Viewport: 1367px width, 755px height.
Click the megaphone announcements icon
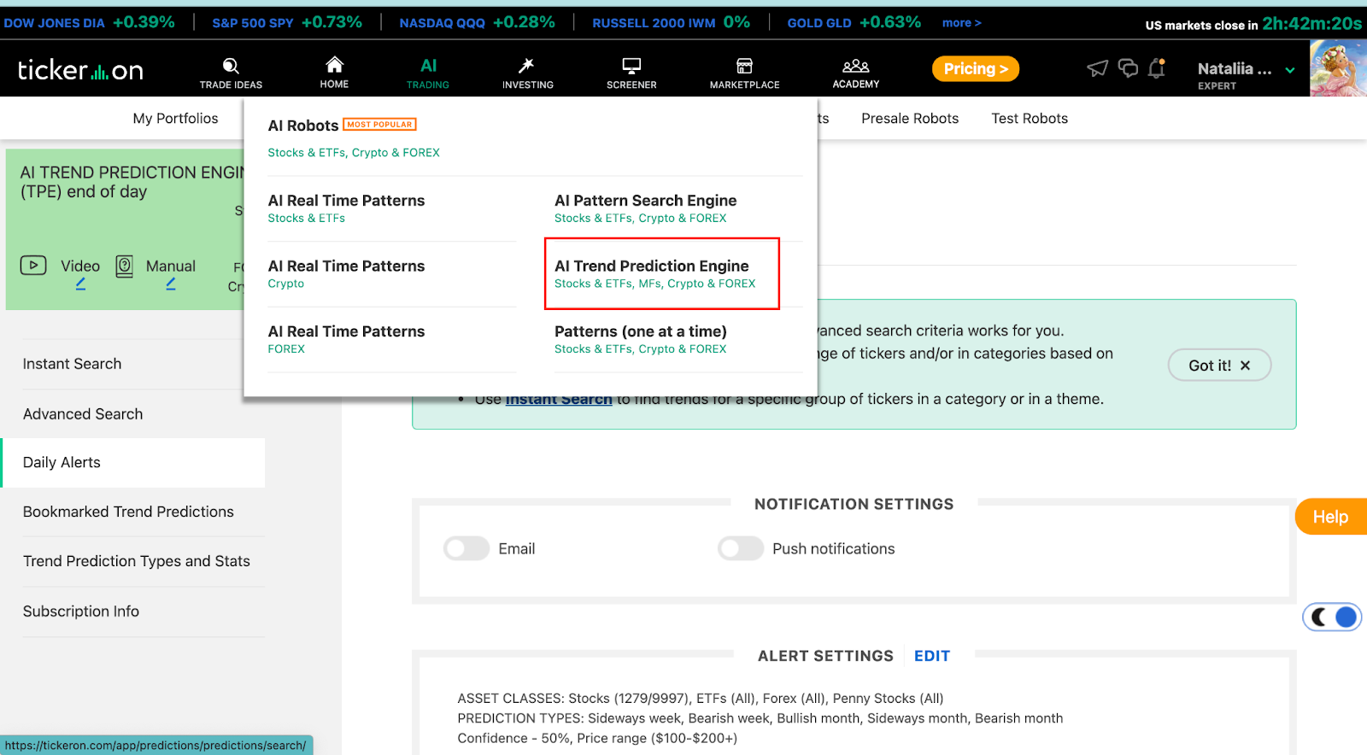(1097, 68)
